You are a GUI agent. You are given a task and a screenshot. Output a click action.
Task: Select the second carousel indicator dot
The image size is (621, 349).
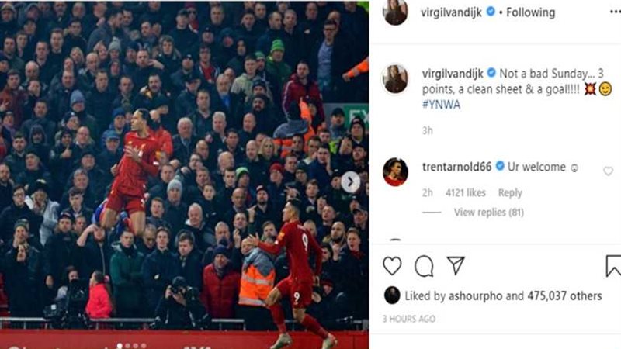pos(127,346)
